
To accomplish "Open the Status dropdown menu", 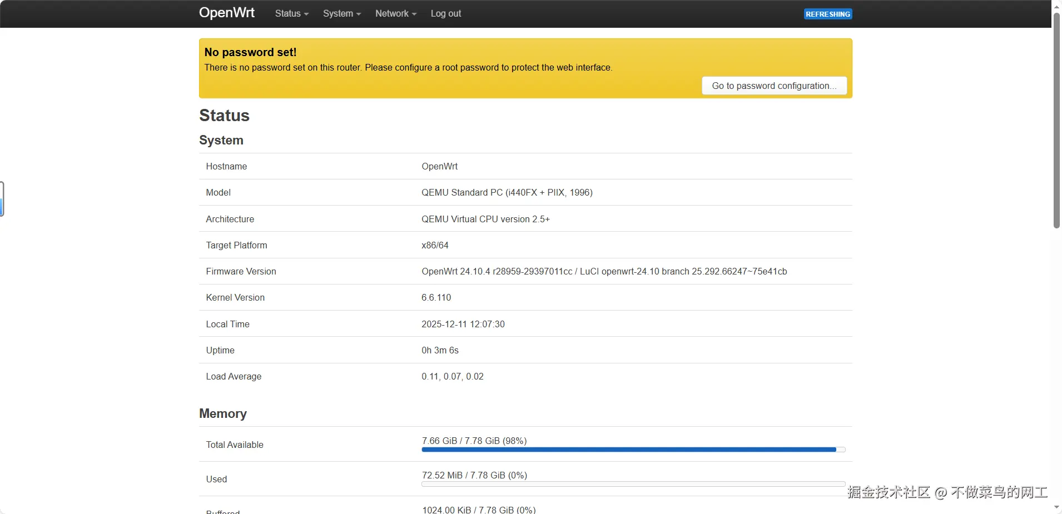I will [x=291, y=13].
